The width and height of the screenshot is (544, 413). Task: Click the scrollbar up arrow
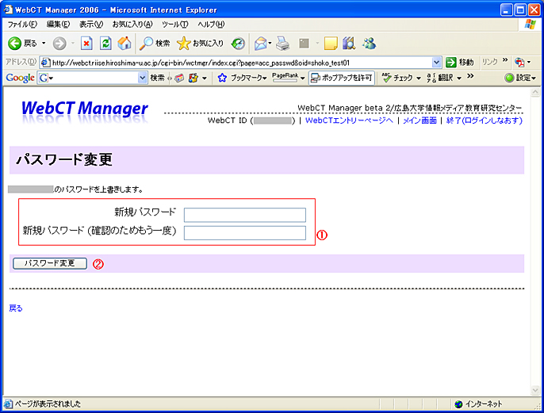(535, 92)
